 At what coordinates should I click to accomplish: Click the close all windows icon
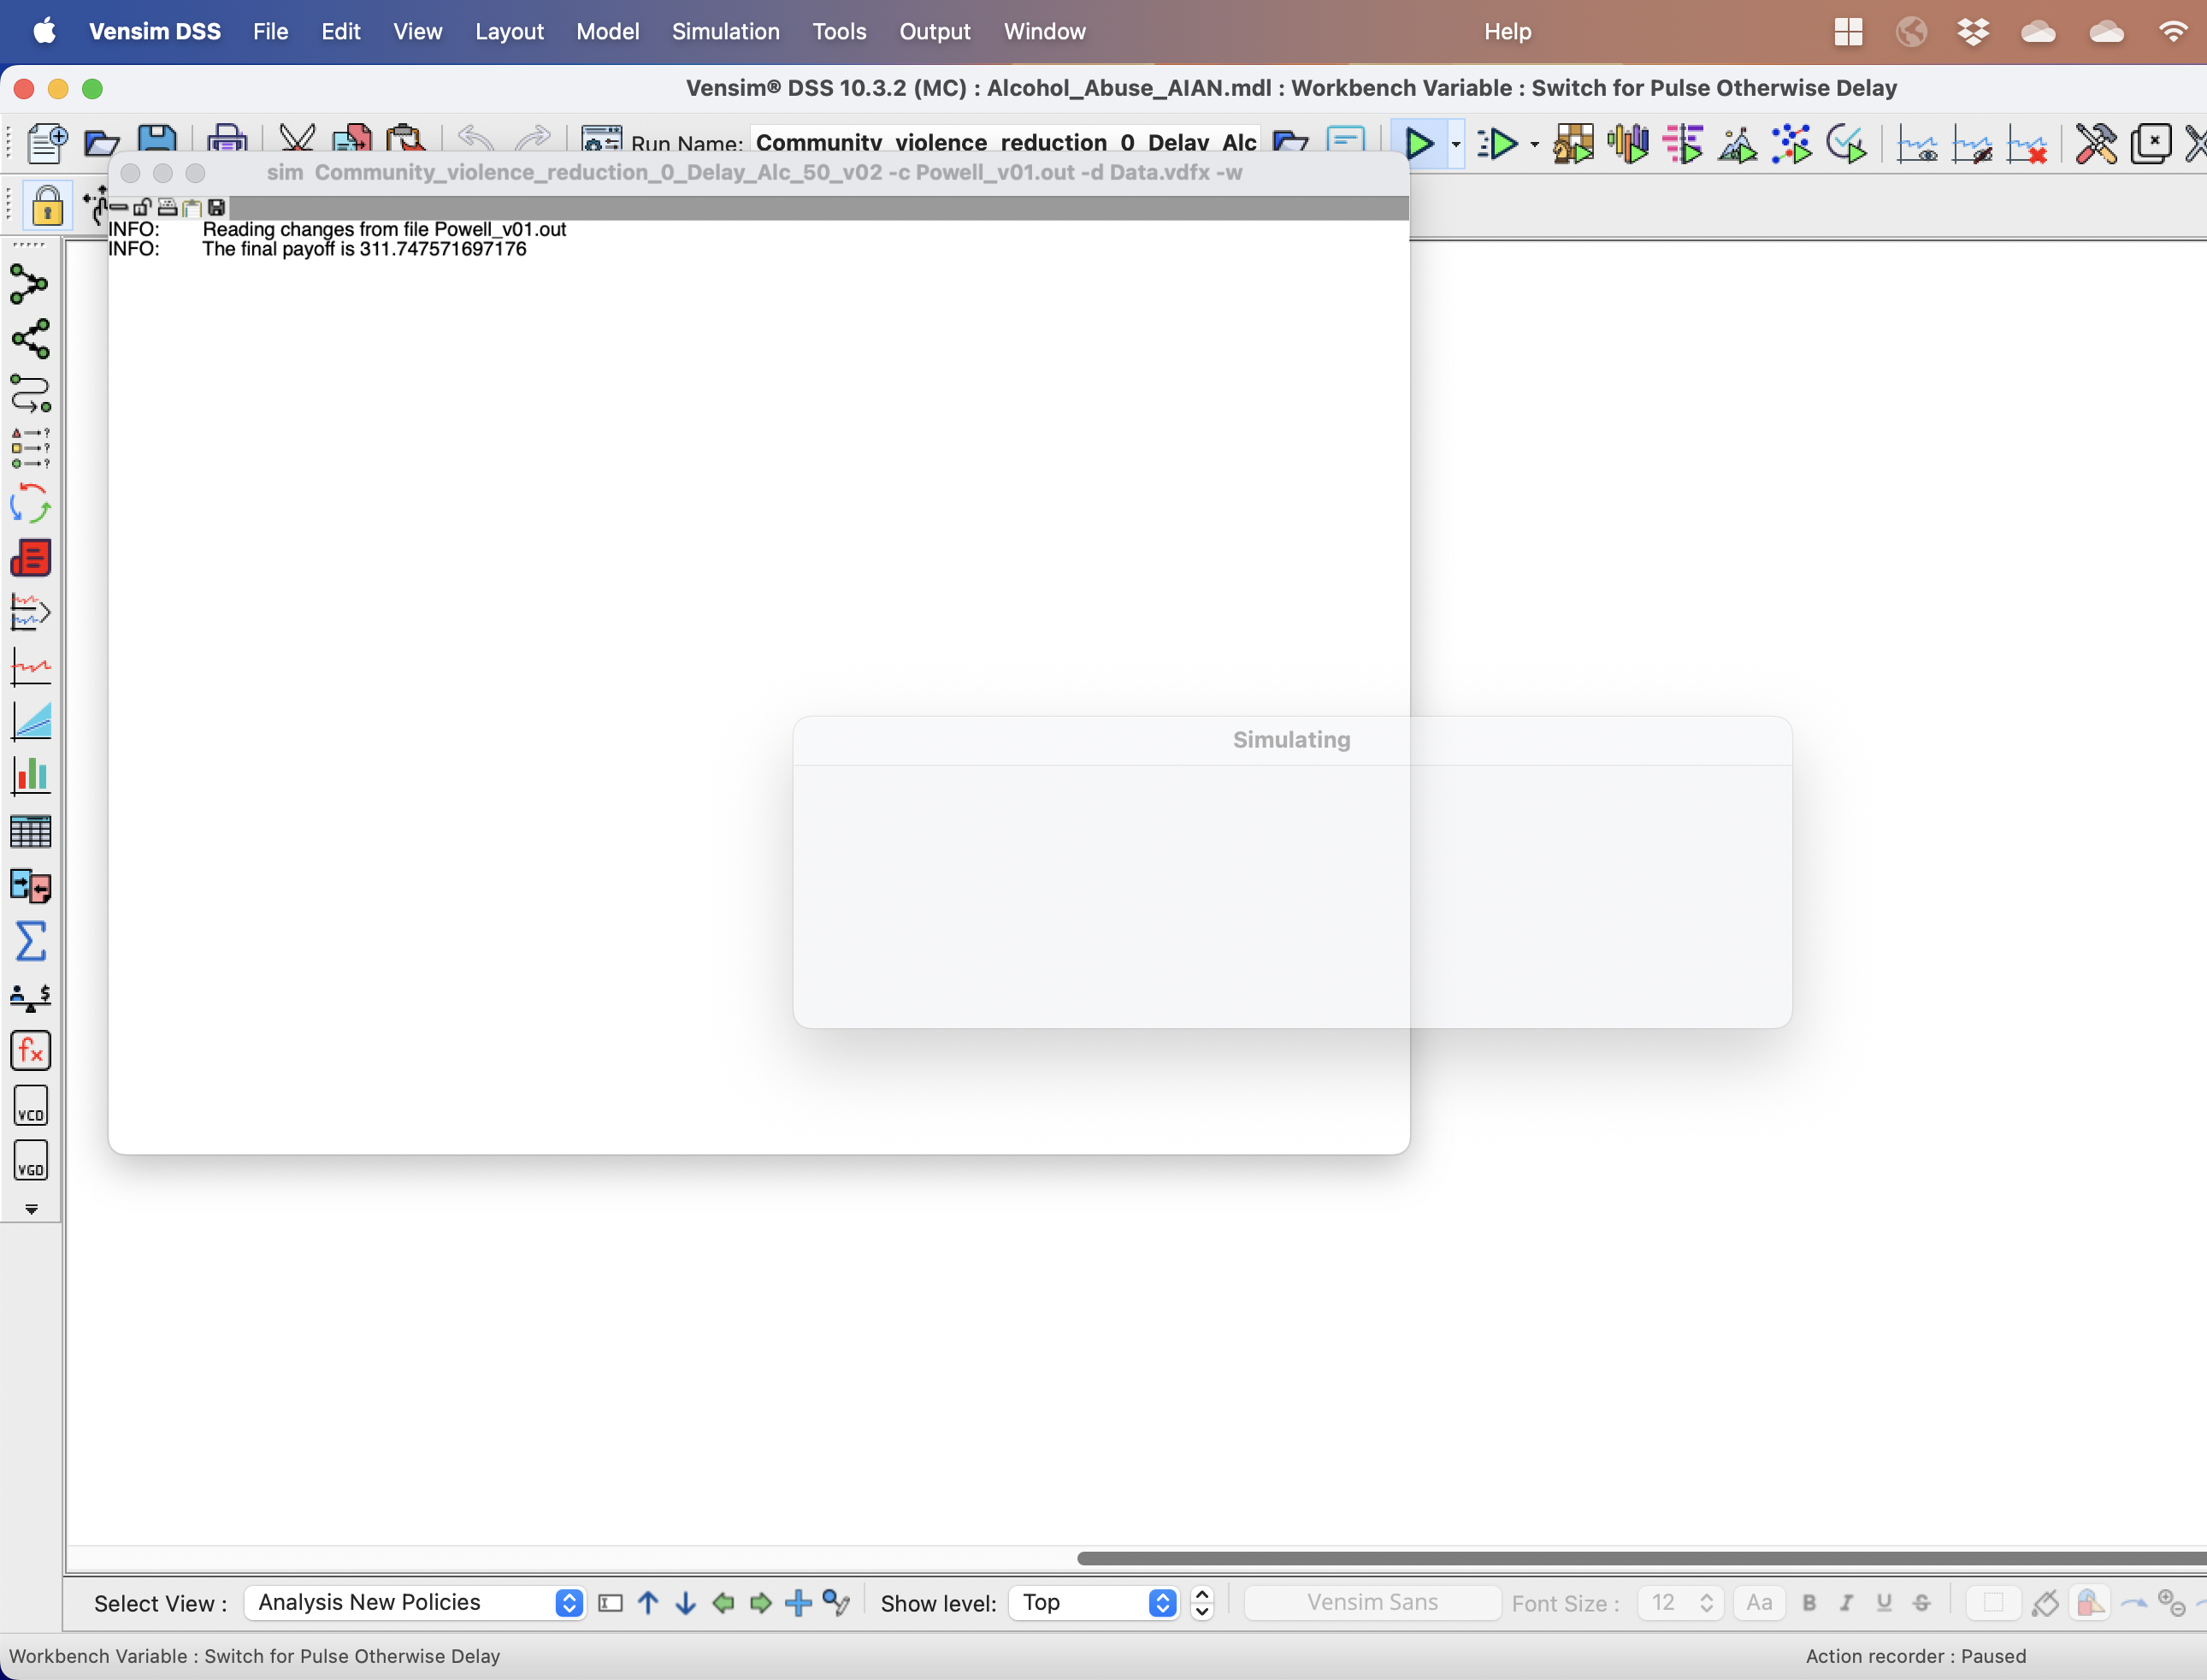point(2151,144)
